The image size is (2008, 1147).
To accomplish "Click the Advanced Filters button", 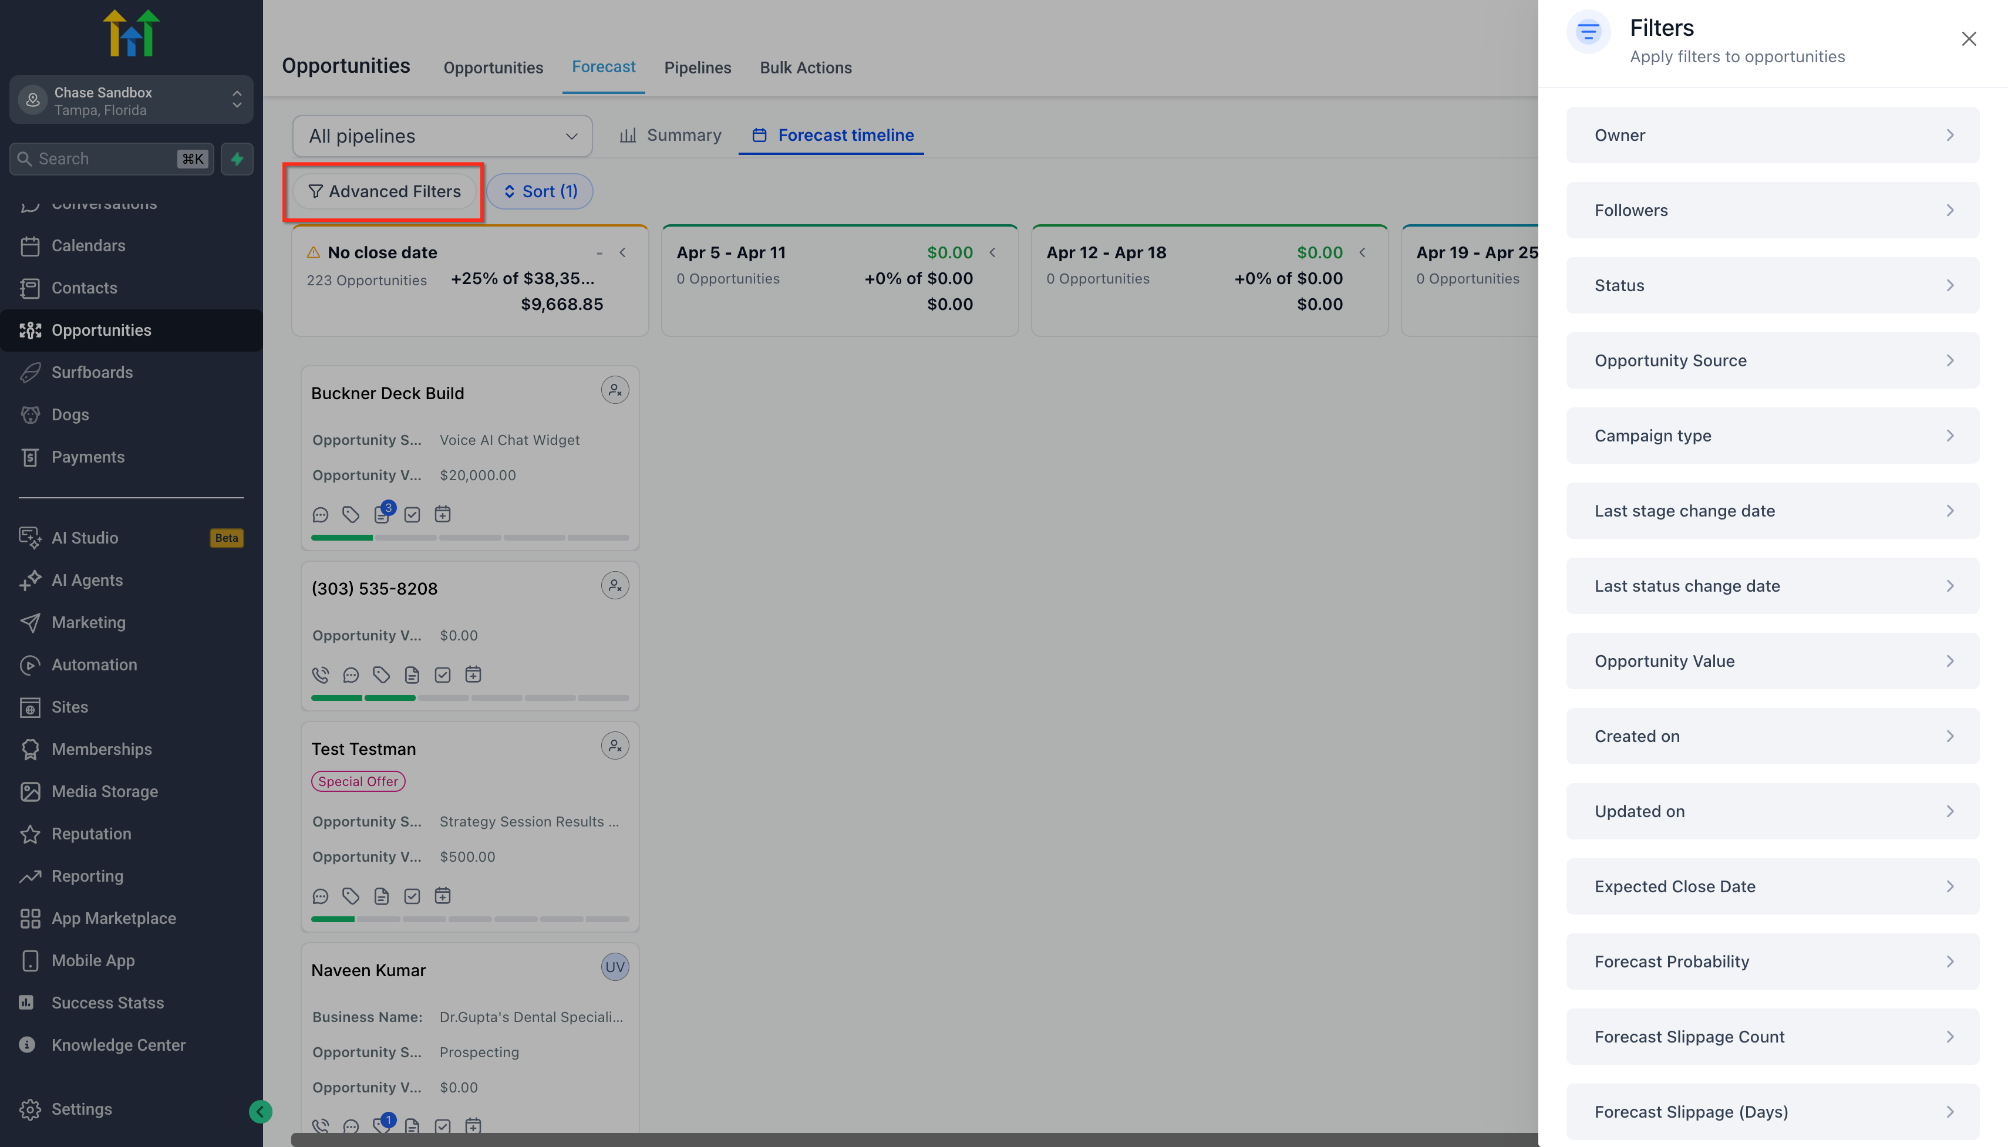I will click(385, 191).
